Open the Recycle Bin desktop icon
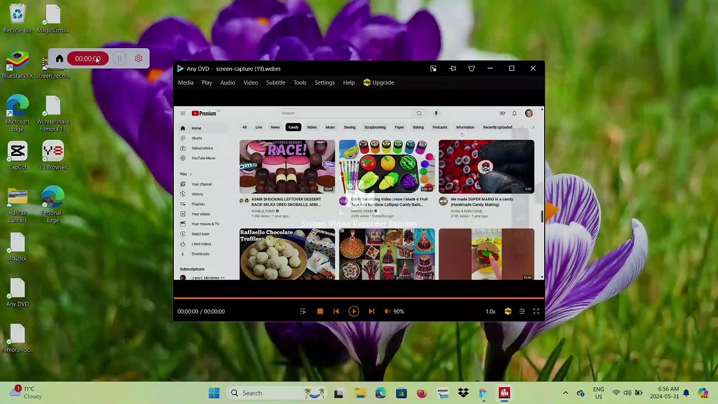718x404 pixels. (17, 19)
